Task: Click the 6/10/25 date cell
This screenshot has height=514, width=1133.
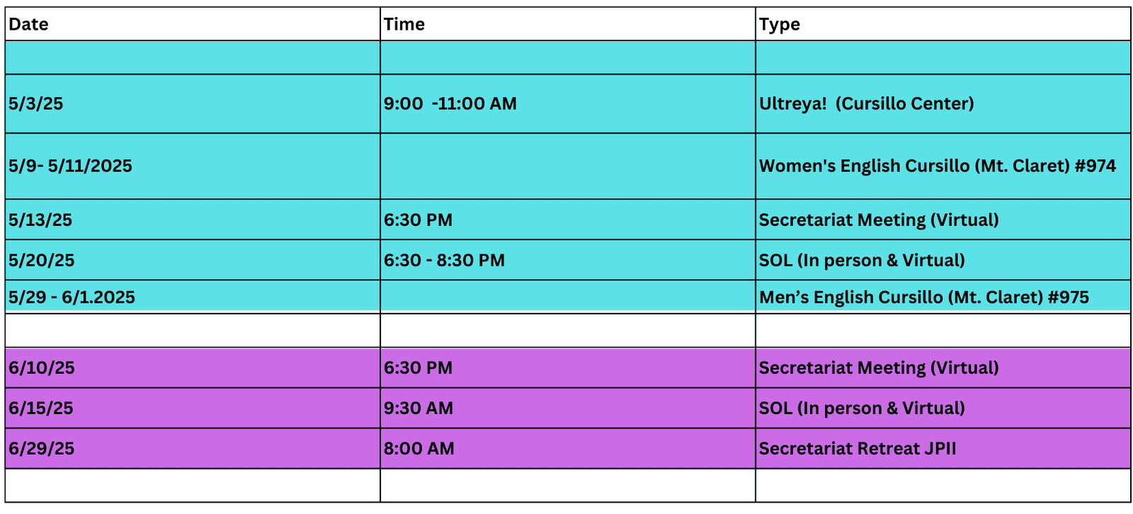Action: [x=193, y=367]
